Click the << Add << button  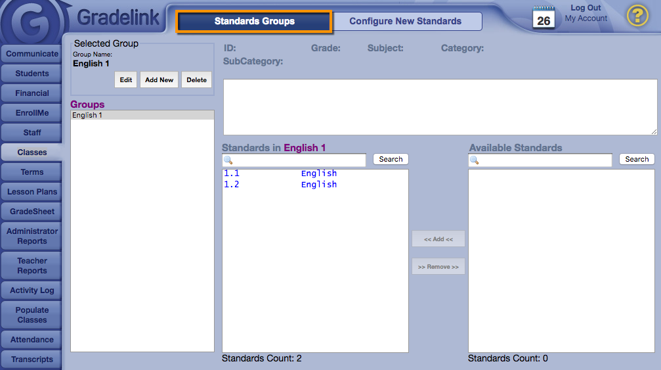(438, 239)
